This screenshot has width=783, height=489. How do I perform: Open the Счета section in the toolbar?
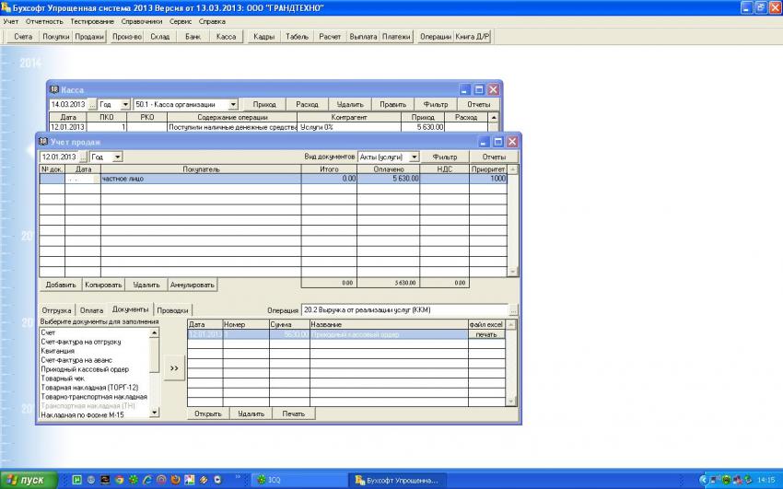(23, 37)
